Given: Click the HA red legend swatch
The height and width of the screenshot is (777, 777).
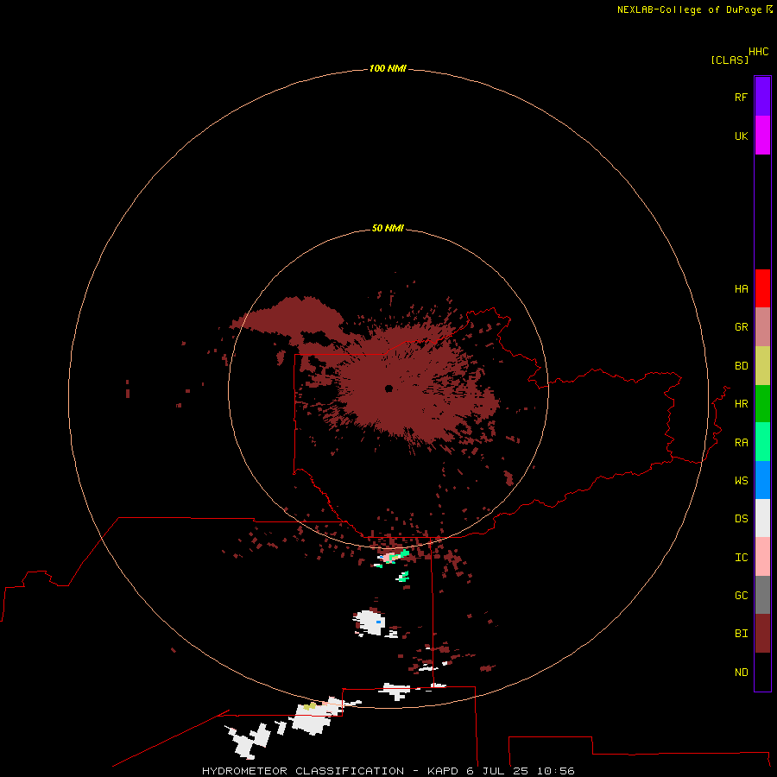Looking at the screenshot, I should pos(762,288).
